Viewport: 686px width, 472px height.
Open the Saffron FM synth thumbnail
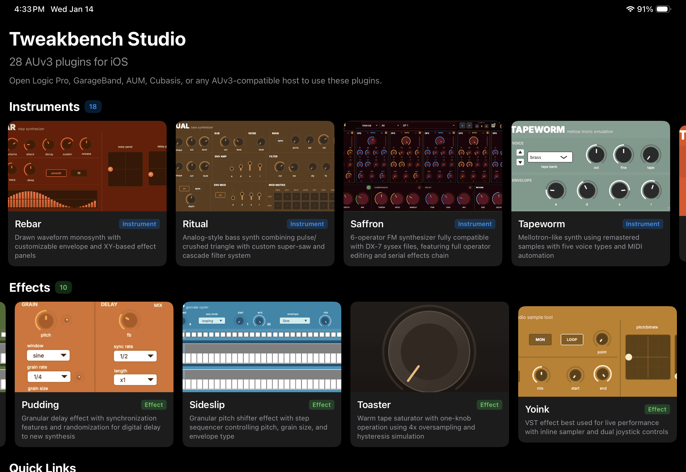pos(423,166)
